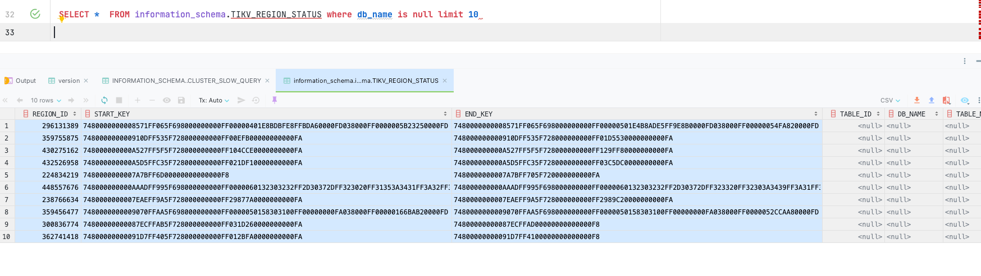The width and height of the screenshot is (981, 276).
Task: Click the export data download icon
Action: click(916, 100)
